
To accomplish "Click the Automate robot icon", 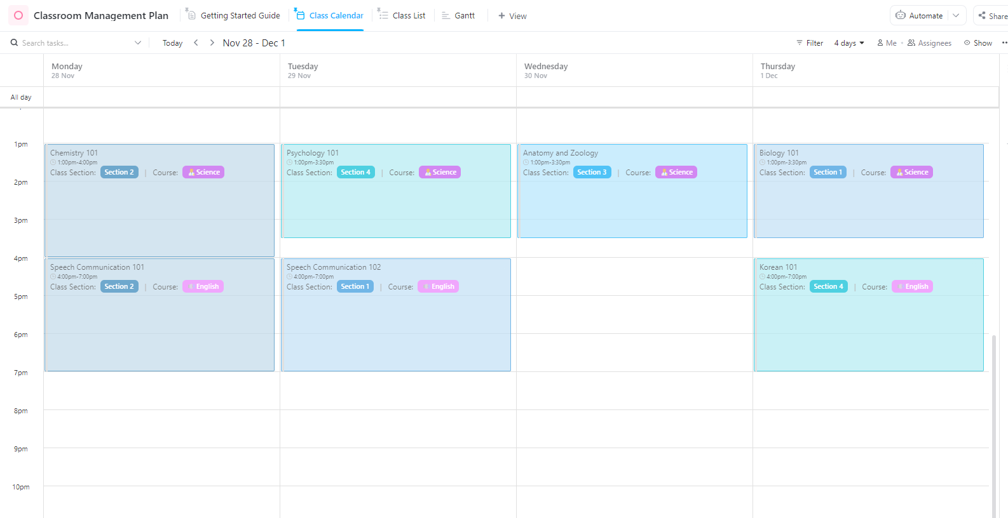I will point(901,15).
